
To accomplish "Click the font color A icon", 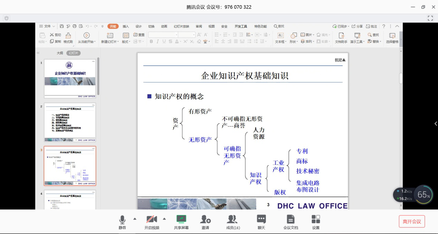I will coord(177,41).
